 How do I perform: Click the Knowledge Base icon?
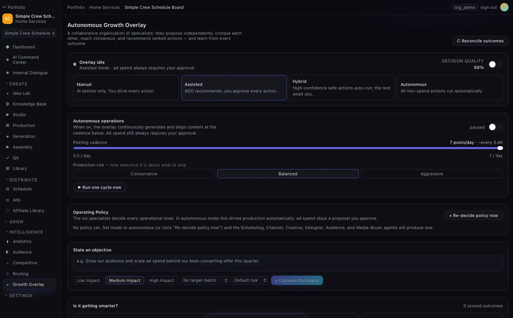coord(7,104)
